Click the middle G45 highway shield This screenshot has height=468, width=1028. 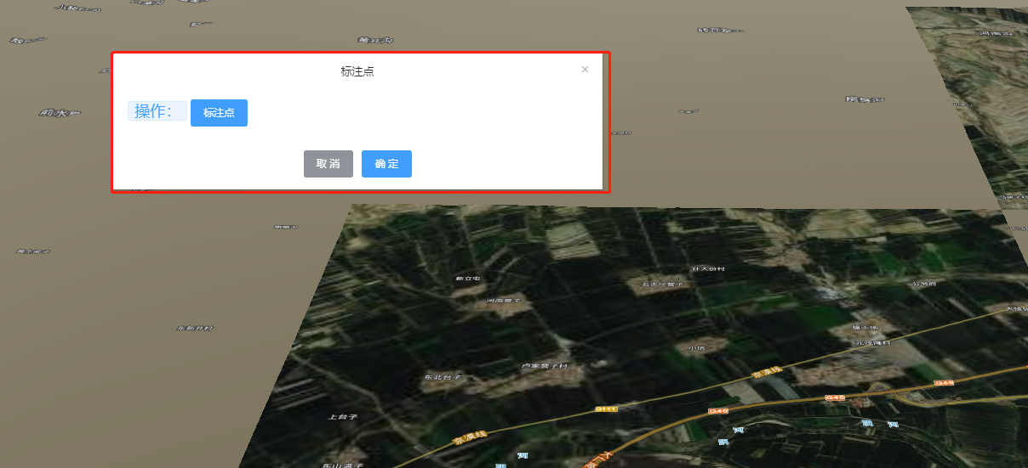(x=835, y=397)
